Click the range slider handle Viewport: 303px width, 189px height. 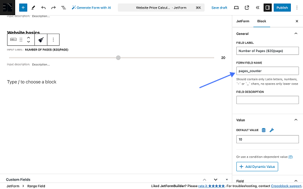(118, 57)
